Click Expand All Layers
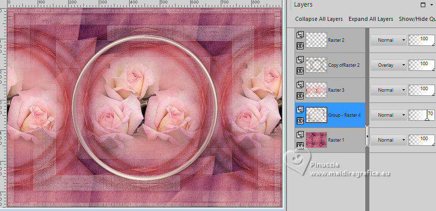The image size is (436, 211). 371,19
